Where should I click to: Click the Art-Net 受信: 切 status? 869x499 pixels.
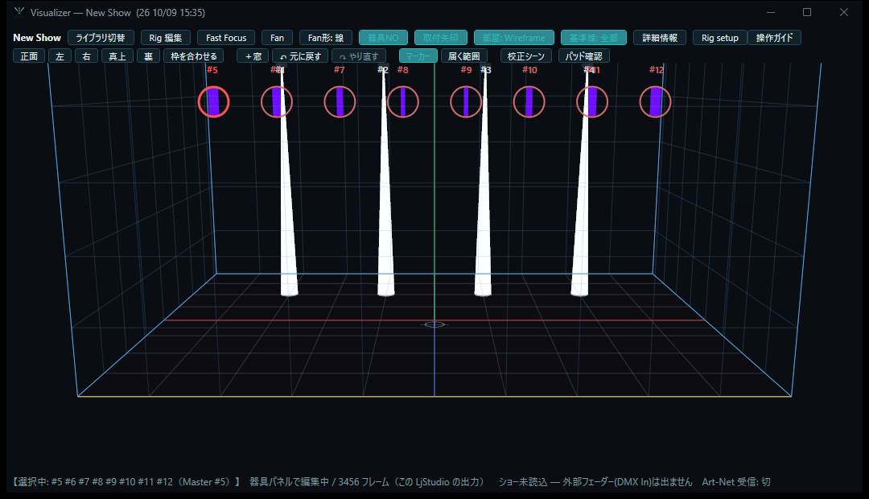click(x=736, y=482)
